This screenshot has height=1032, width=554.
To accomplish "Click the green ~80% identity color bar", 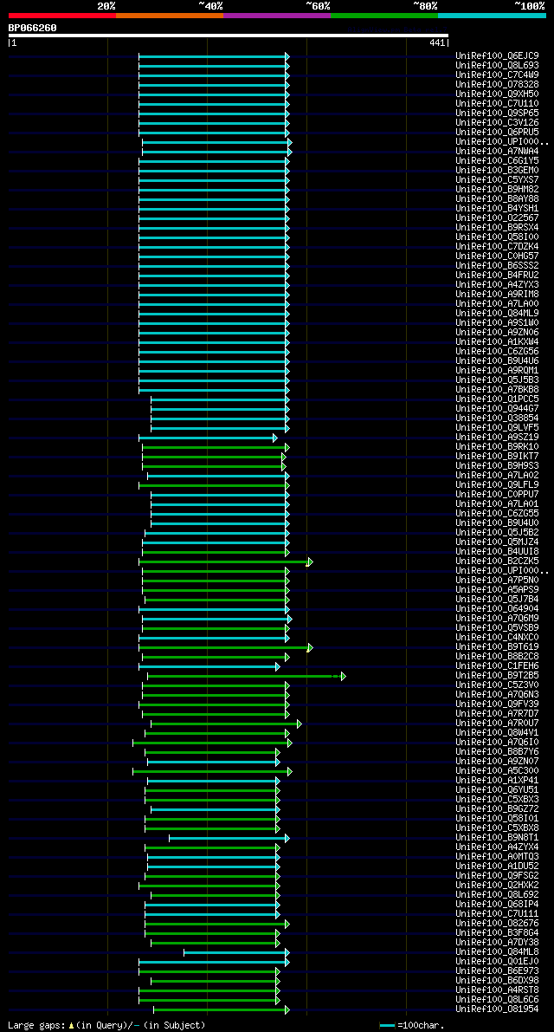I will tap(383, 15).
